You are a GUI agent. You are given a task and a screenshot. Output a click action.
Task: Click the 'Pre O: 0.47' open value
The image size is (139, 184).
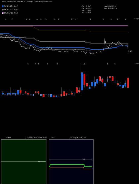pos(86,6)
